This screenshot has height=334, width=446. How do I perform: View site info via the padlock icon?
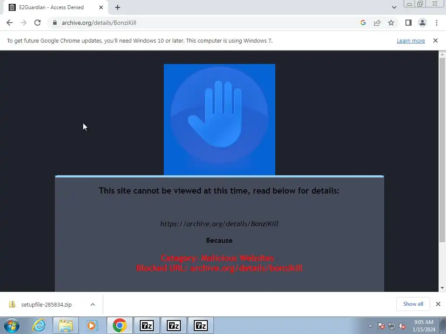pyautogui.click(x=55, y=23)
